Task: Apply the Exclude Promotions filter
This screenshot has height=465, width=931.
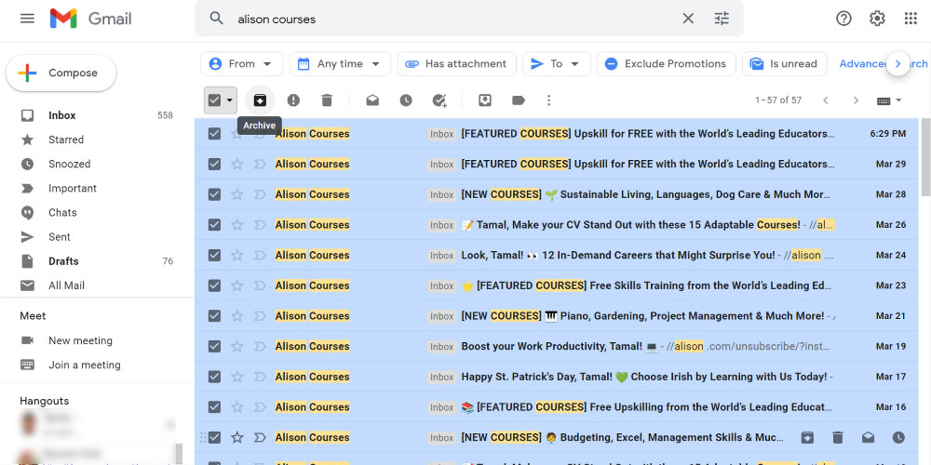Action: pos(667,63)
